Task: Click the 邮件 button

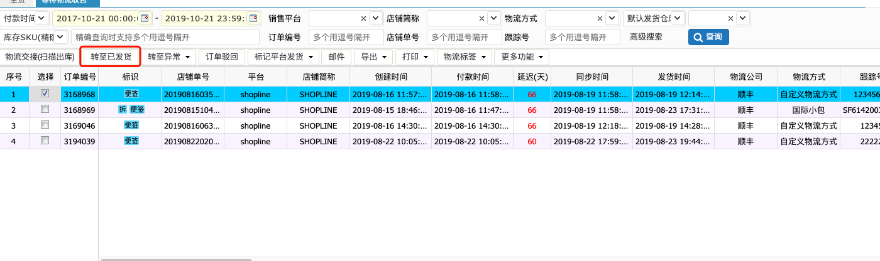Action: pos(337,56)
